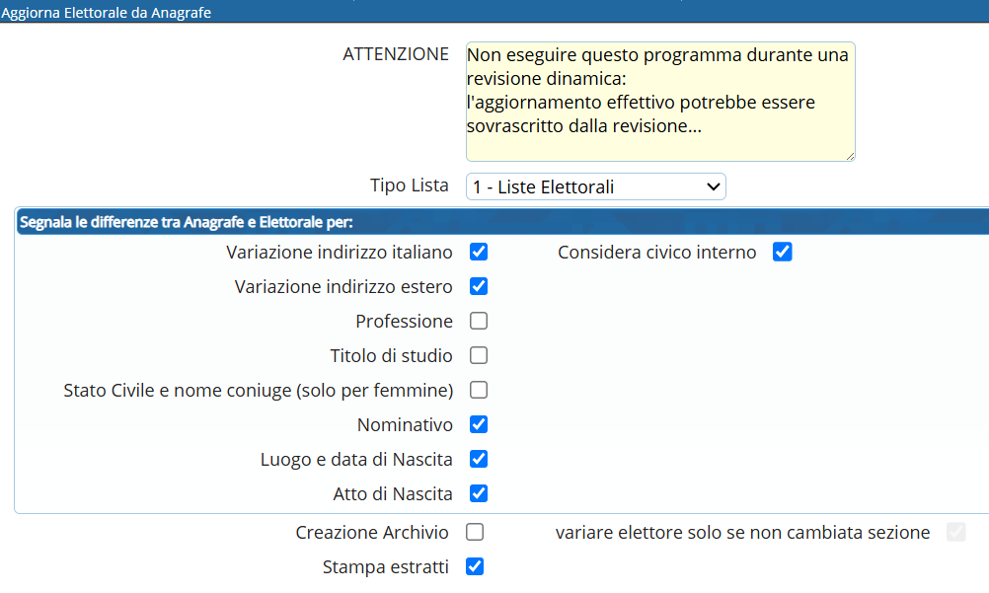The height and width of the screenshot is (593, 989).
Task: Enable the Professione checkbox
Action: [479, 321]
